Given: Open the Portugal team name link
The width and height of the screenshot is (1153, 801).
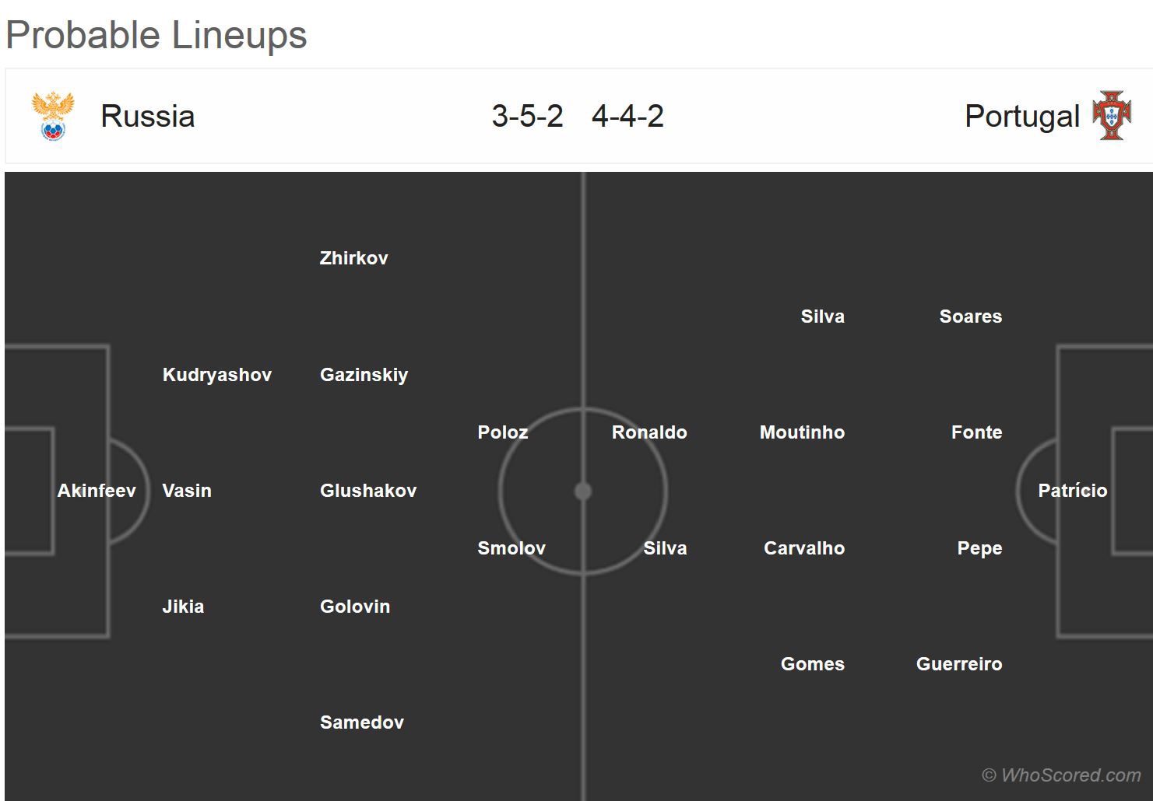Looking at the screenshot, I should (x=1021, y=117).
